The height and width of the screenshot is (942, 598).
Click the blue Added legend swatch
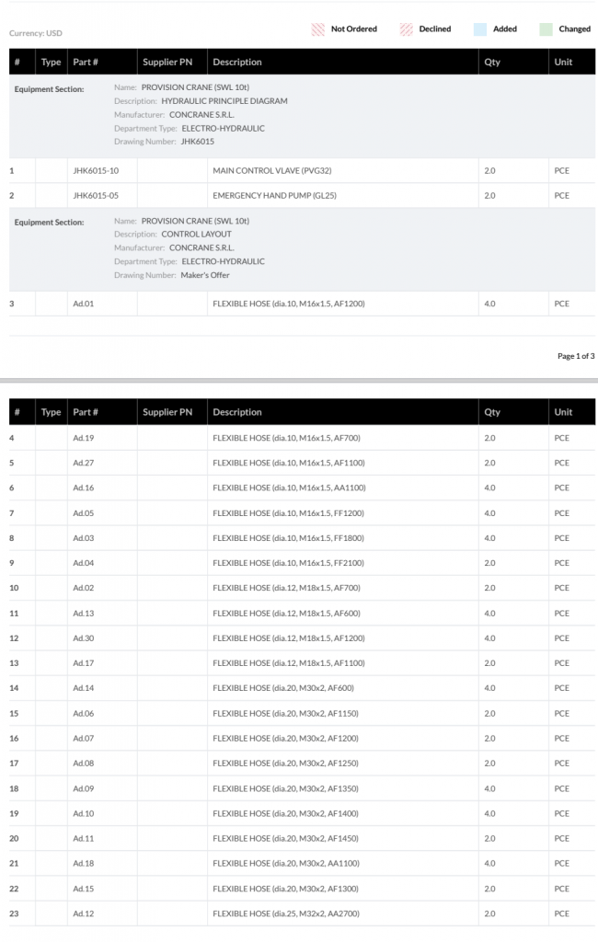pos(480,29)
